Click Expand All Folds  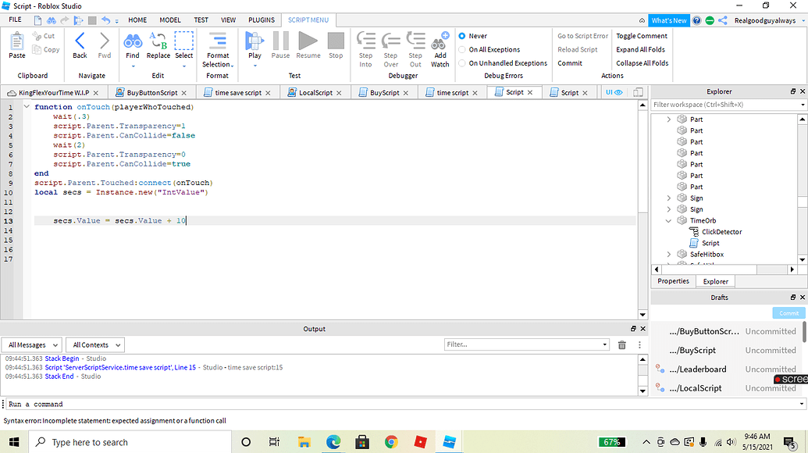[x=640, y=49]
